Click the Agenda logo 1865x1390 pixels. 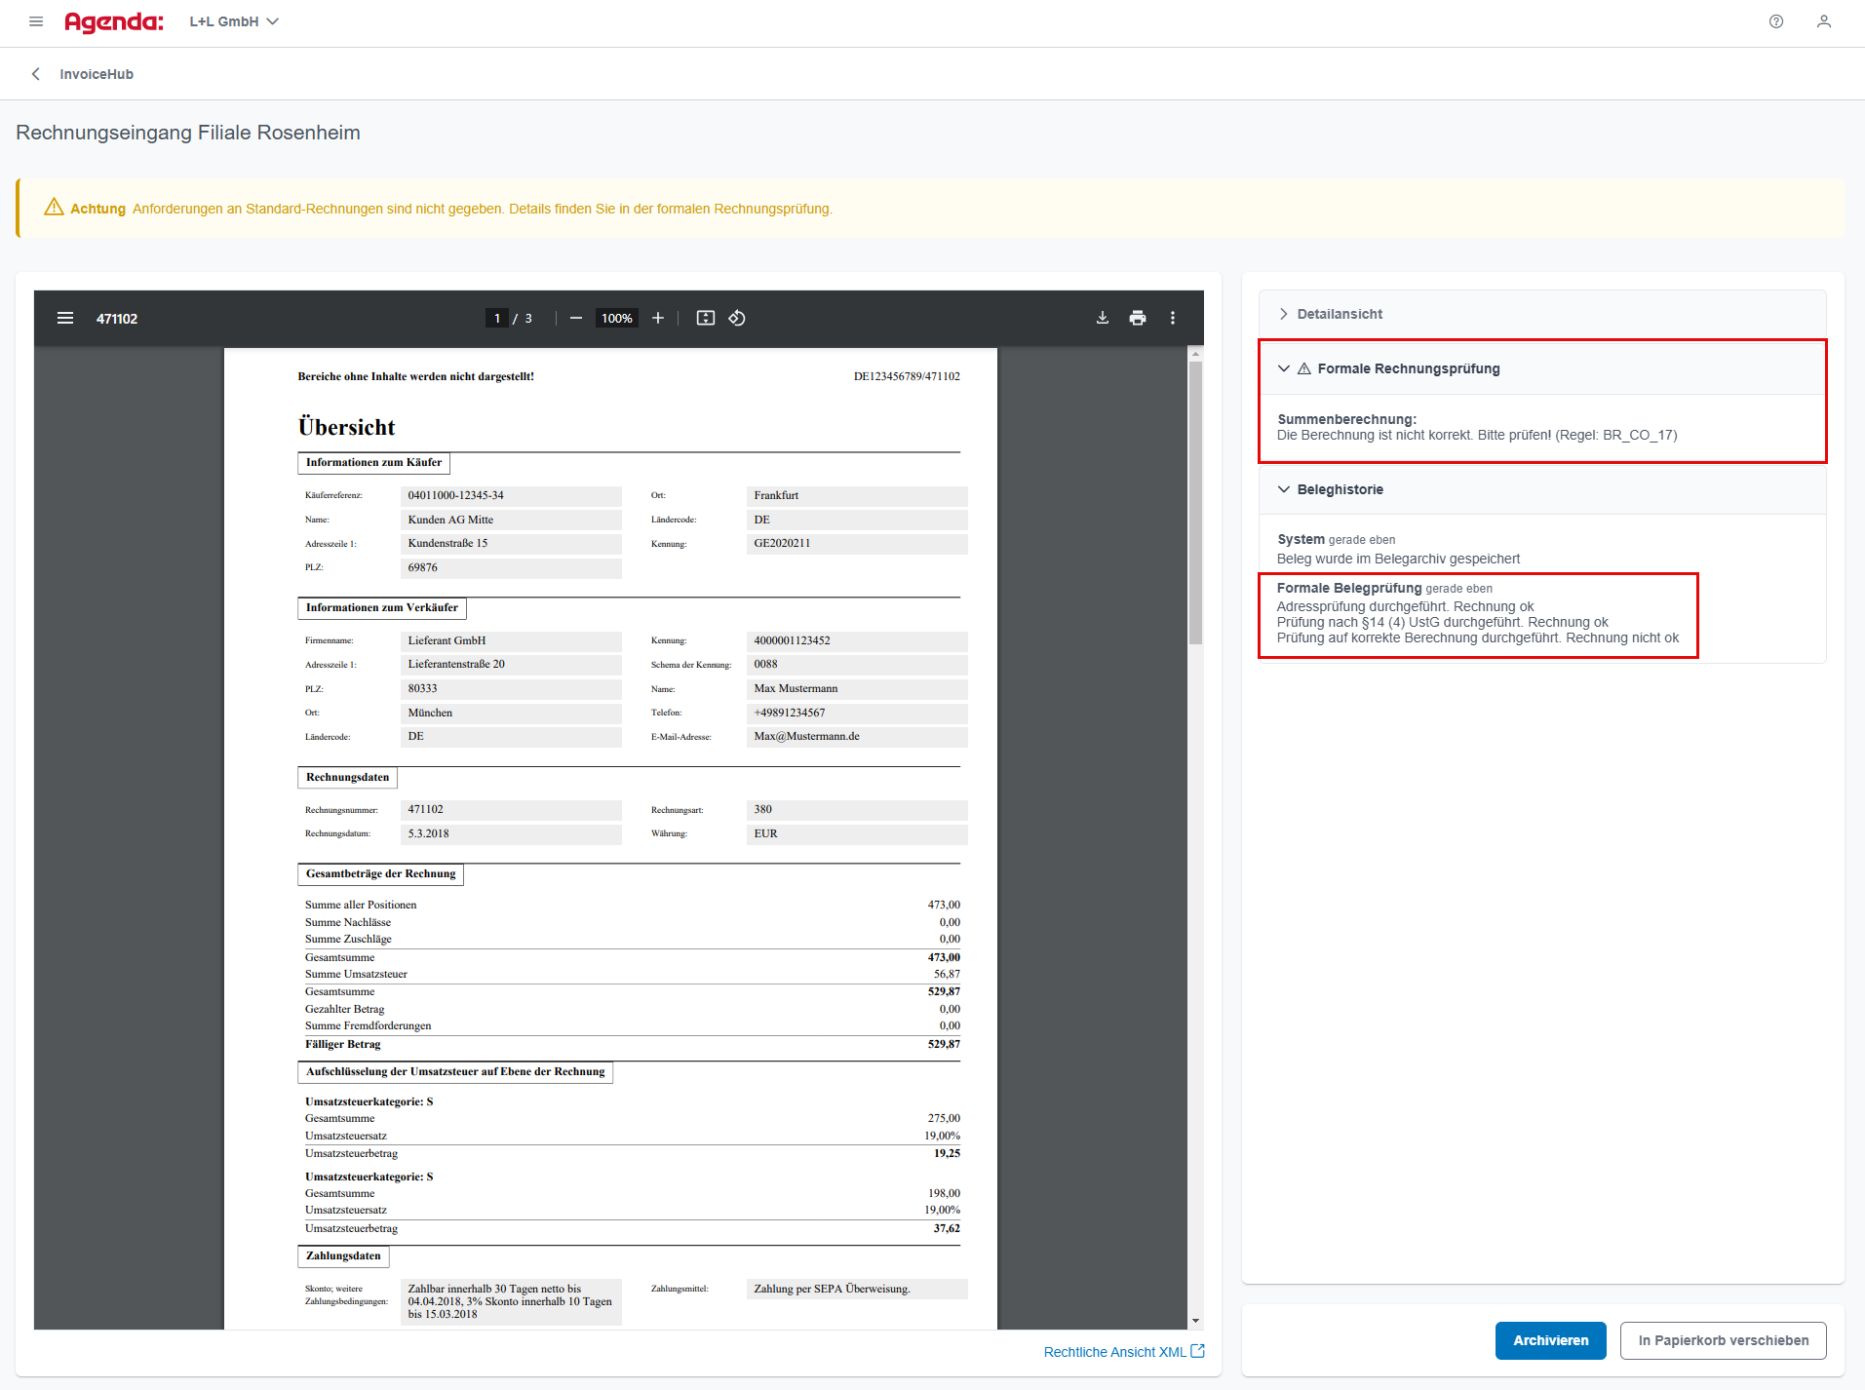point(114,21)
